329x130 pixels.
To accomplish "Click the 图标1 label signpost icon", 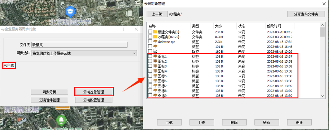I will coord(155,56).
